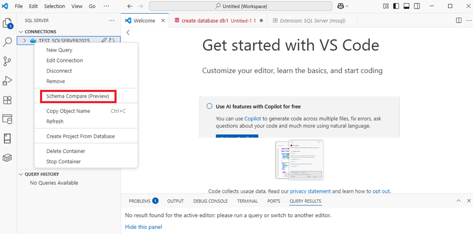The image size is (473, 234).
Task: Open the Selection menu
Action: [x=54, y=6]
